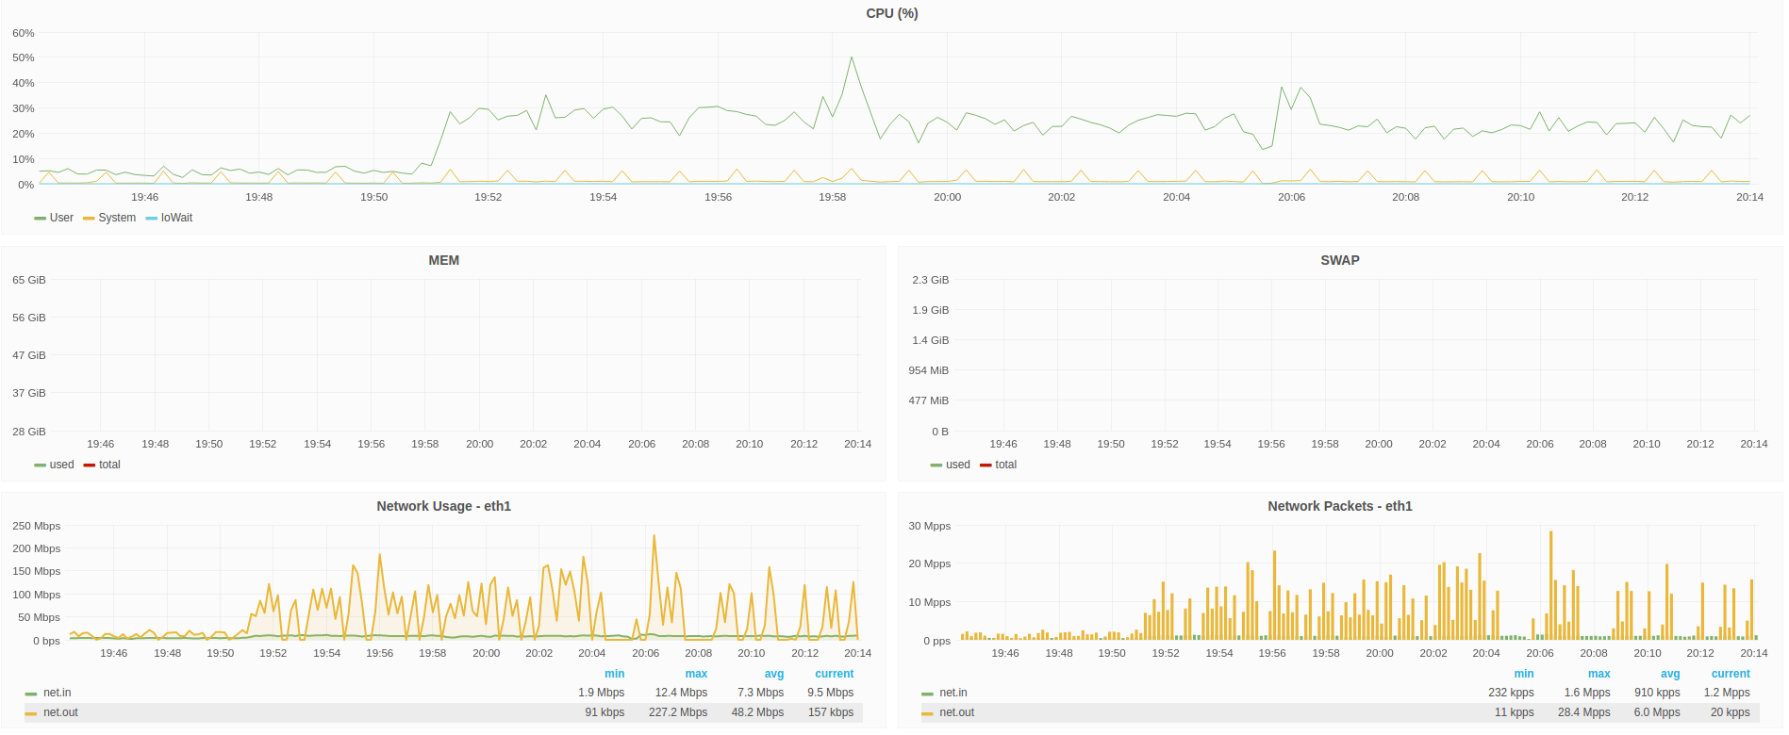Open the MEM panel title menu
This screenshot has width=1789, height=735.
(x=443, y=260)
